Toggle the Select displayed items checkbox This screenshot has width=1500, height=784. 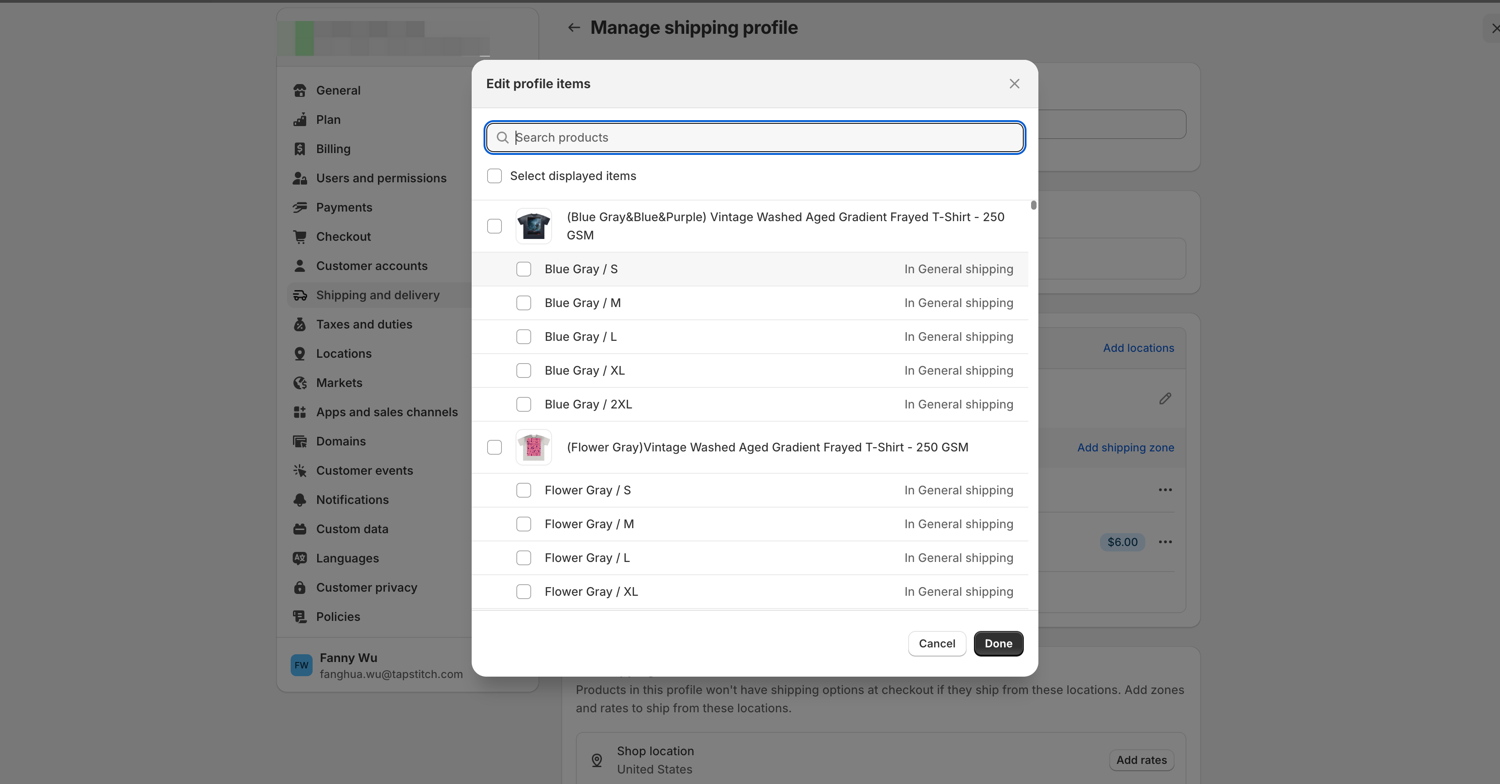click(495, 176)
